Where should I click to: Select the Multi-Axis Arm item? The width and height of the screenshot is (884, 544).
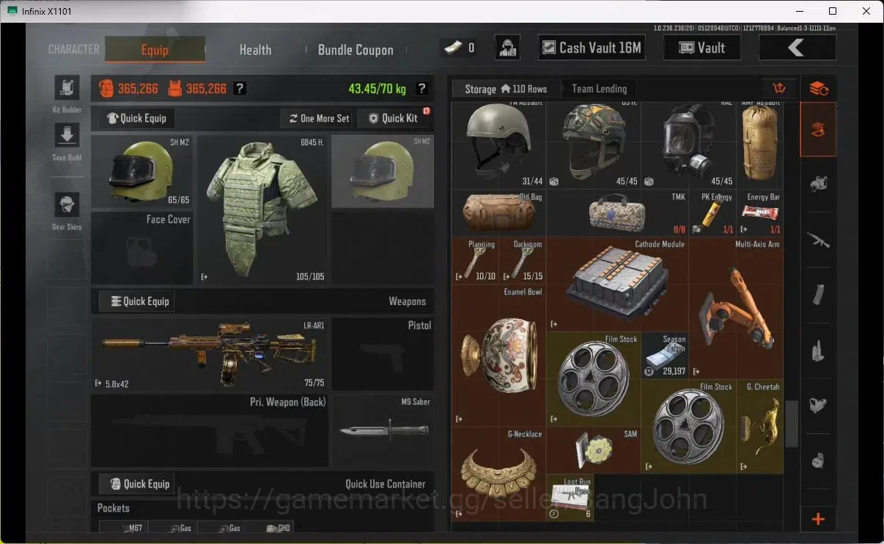pos(736,308)
